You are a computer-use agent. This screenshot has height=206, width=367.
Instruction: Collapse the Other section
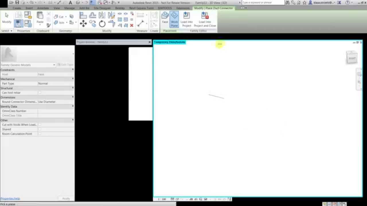tap(73, 120)
